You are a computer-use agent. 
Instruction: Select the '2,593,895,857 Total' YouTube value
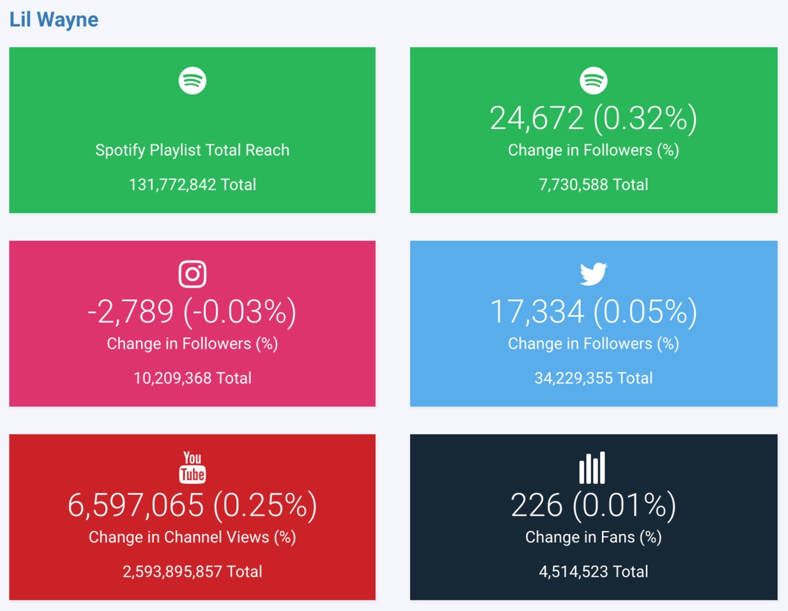pos(192,572)
